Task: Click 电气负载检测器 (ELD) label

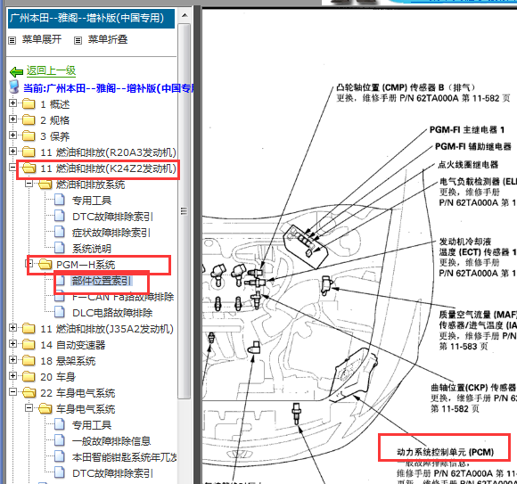Action: click(x=478, y=182)
